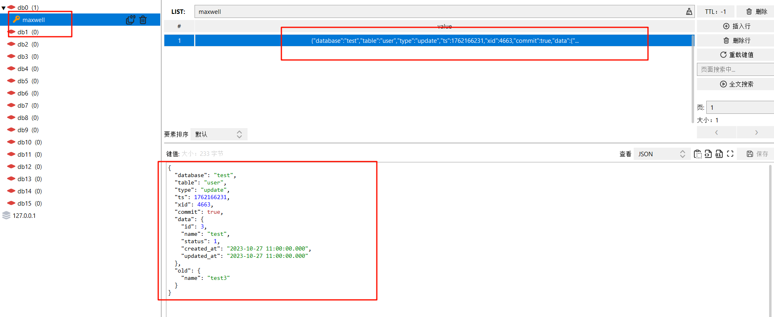This screenshot has width=774, height=317.
Task: Start full text search with 全文搜索
Action: click(736, 84)
